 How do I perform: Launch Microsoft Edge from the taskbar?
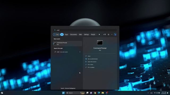click(x=99, y=93)
